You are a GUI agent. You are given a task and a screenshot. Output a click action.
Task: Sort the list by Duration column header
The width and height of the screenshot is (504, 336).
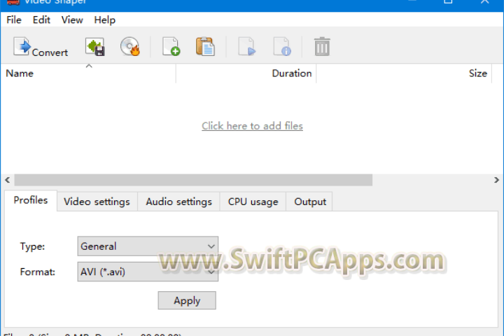[246, 73]
